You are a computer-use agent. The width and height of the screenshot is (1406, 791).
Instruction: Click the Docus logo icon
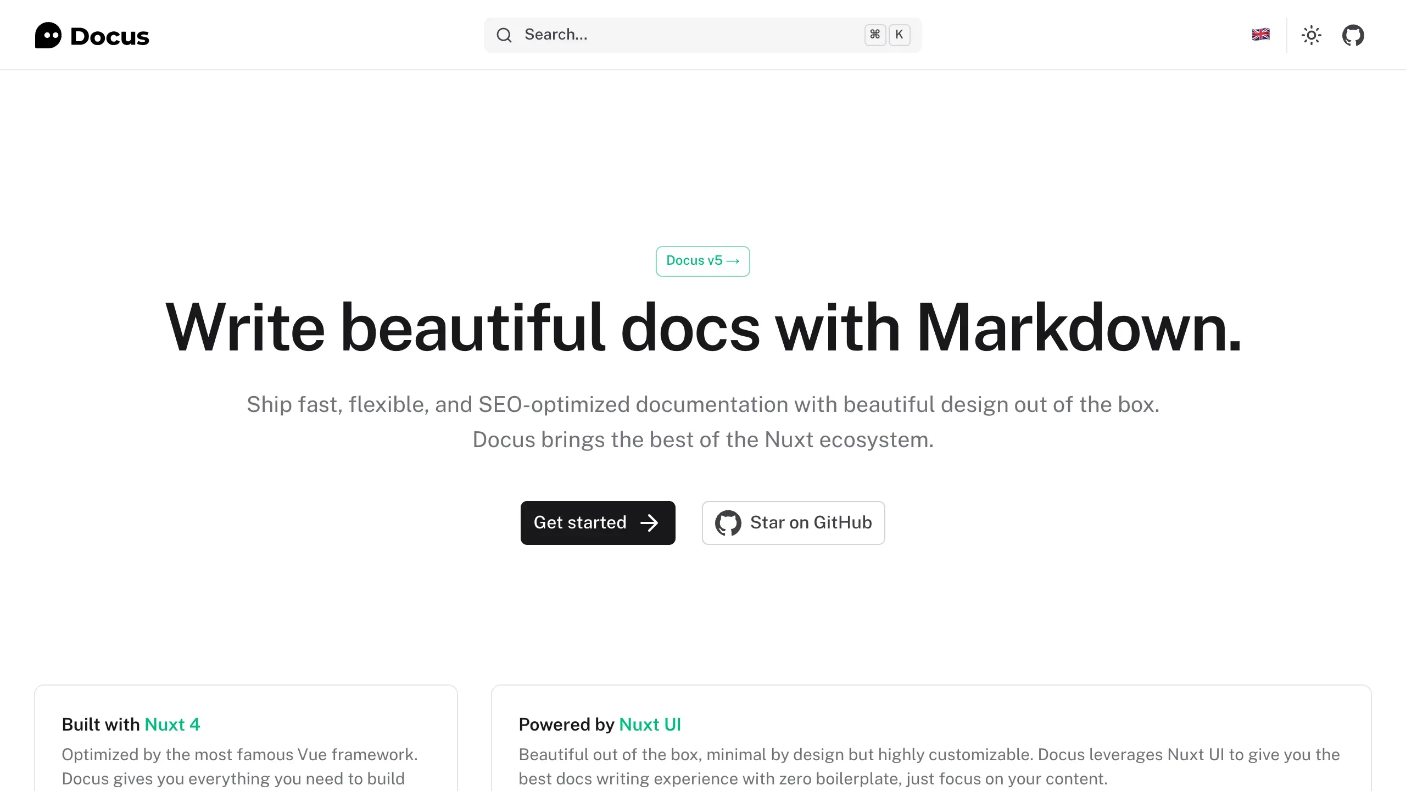pyautogui.click(x=48, y=35)
